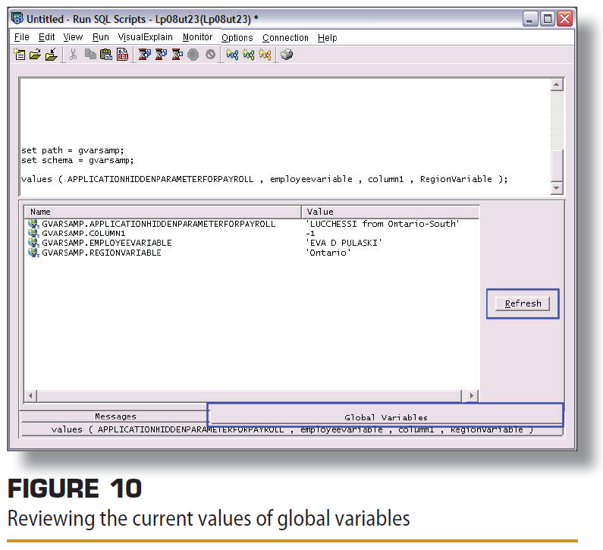
Task: Click the 'set path = gvarsamp;' line
Action: point(72,150)
